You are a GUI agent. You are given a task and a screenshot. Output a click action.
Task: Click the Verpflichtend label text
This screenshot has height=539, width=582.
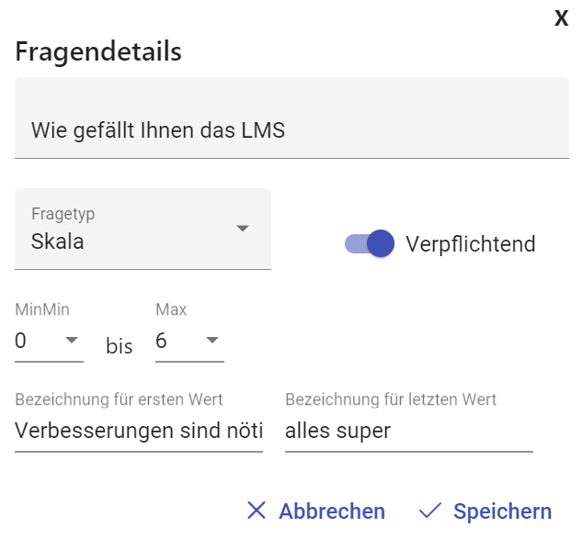point(470,244)
